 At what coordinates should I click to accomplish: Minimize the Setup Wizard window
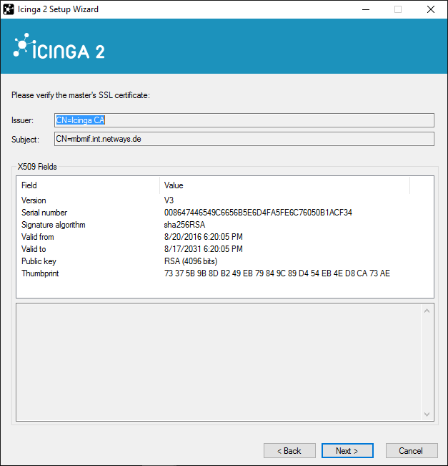[366, 9]
